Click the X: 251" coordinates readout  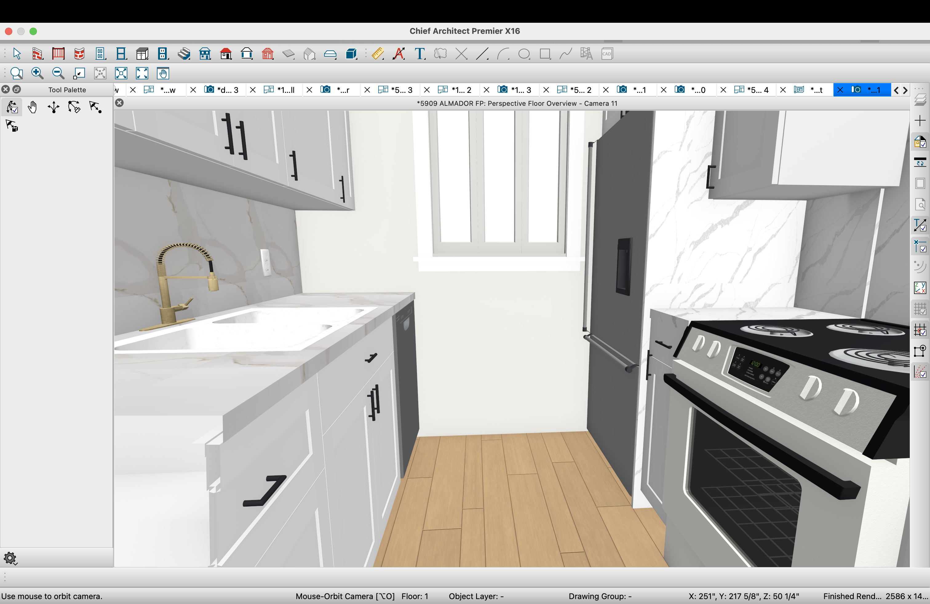[744, 596]
